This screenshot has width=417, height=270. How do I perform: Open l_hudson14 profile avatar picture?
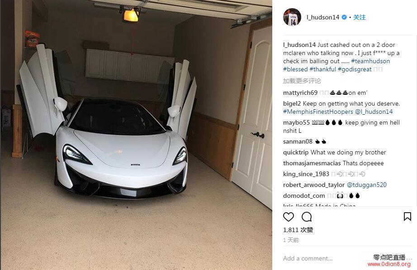[x=292, y=17]
